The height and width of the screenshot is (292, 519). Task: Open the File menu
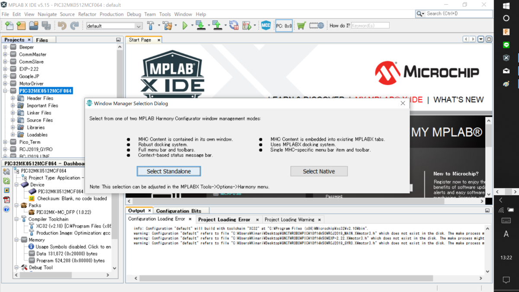pos(5,14)
